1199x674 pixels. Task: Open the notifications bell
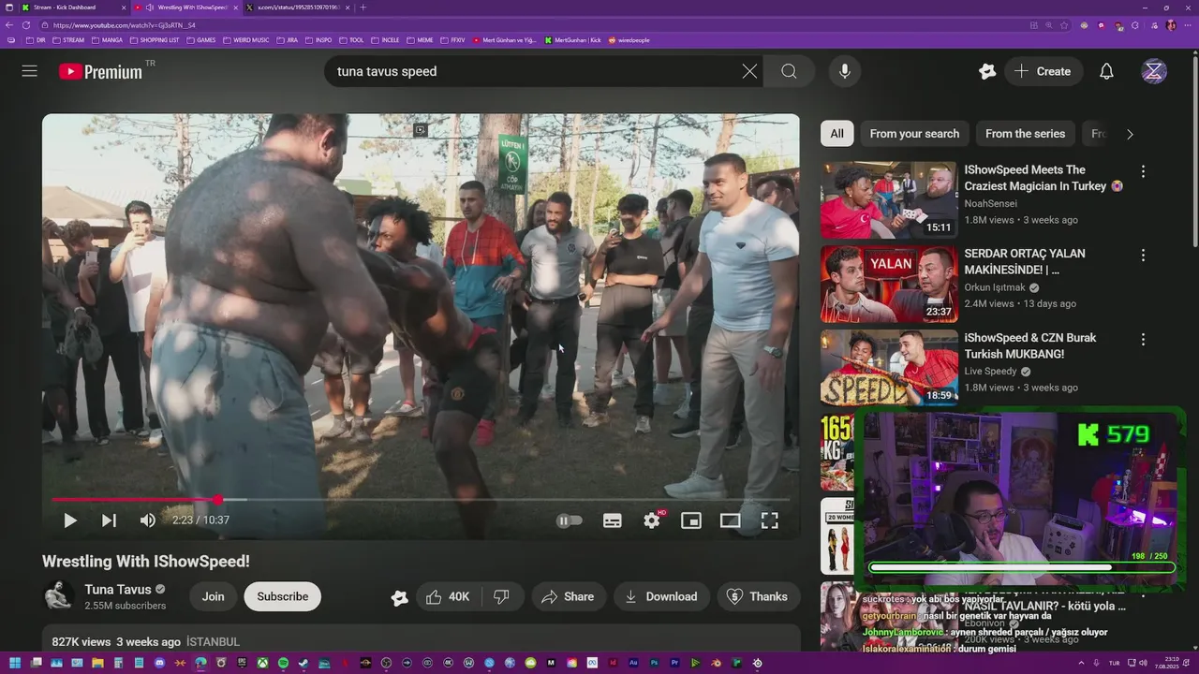click(1106, 71)
